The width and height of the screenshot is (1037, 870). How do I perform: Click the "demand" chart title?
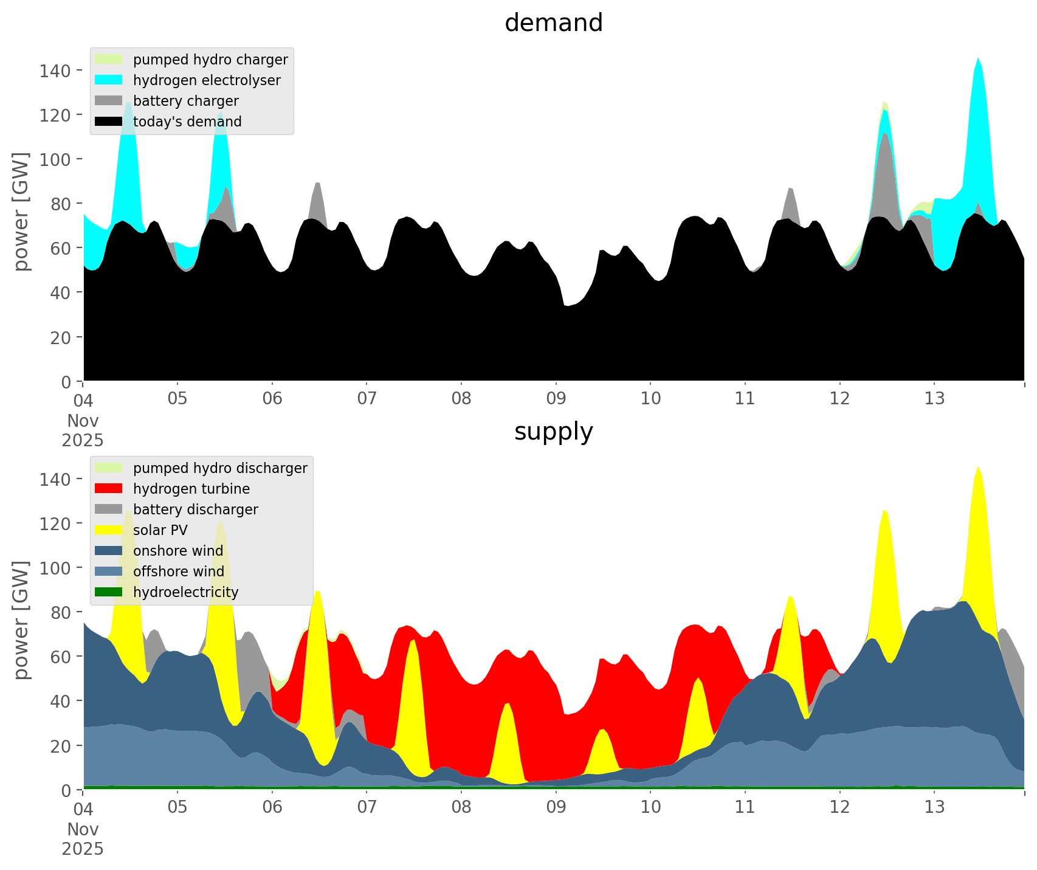click(553, 23)
